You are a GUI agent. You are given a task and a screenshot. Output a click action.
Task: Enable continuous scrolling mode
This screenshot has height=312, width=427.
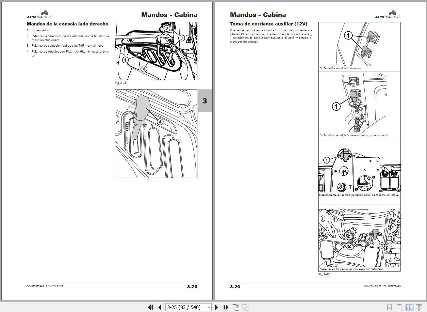click(399, 307)
